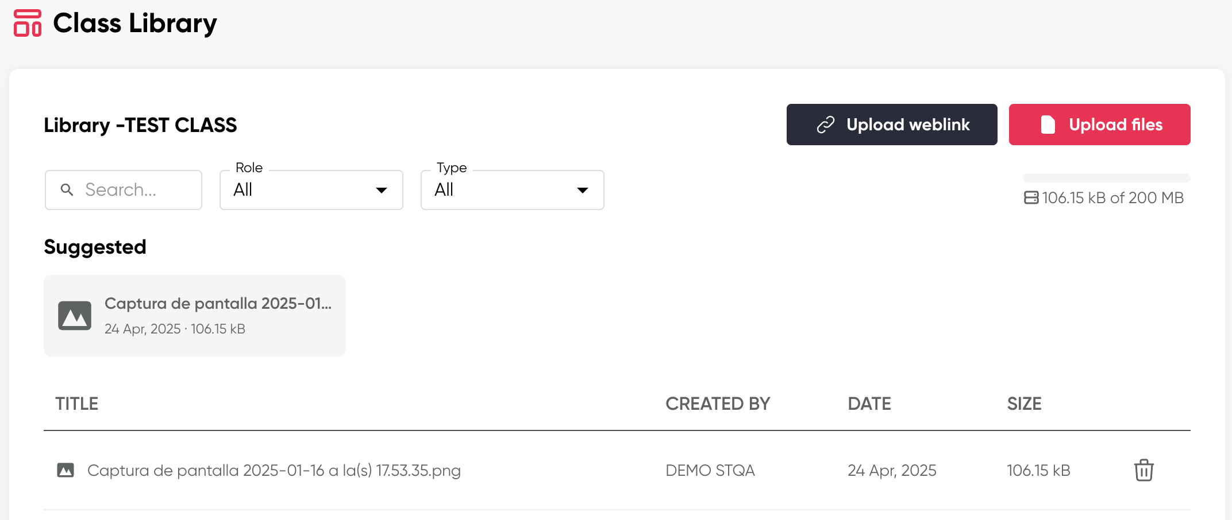The image size is (1232, 520).
Task: Open the Role dropdown
Action: (x=311, y=190)
